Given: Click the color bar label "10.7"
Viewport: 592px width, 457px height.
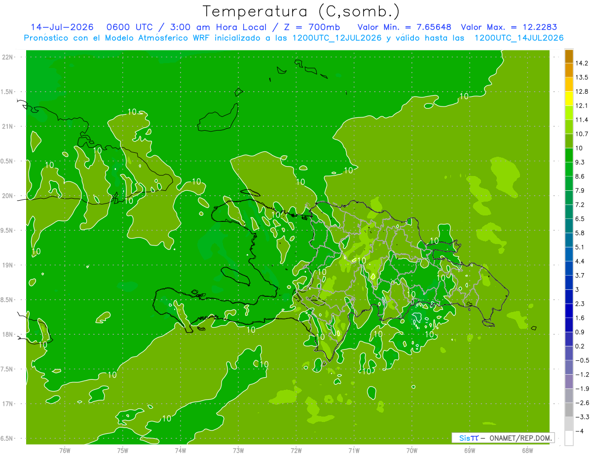Looking at the screenshot, I should coord(581,134).
